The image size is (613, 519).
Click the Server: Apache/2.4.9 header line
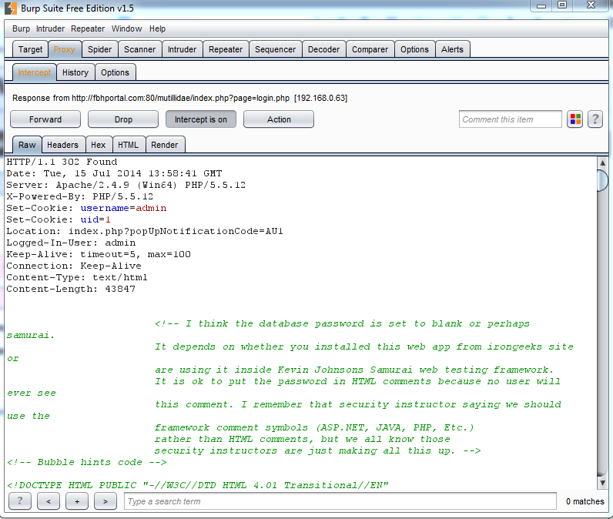(126, 185)
